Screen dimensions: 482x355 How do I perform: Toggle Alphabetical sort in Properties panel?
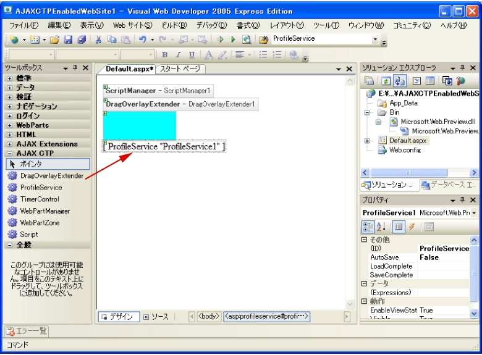coord(381,227)
